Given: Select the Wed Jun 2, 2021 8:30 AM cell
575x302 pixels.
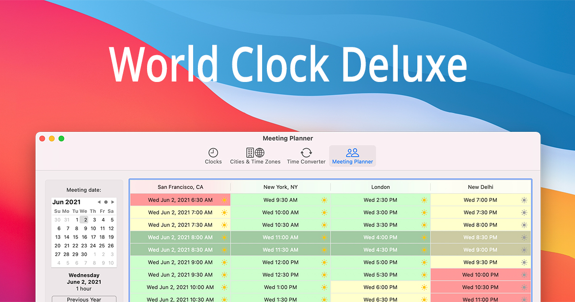Looking at the screenshot, I should coord(180,250).
